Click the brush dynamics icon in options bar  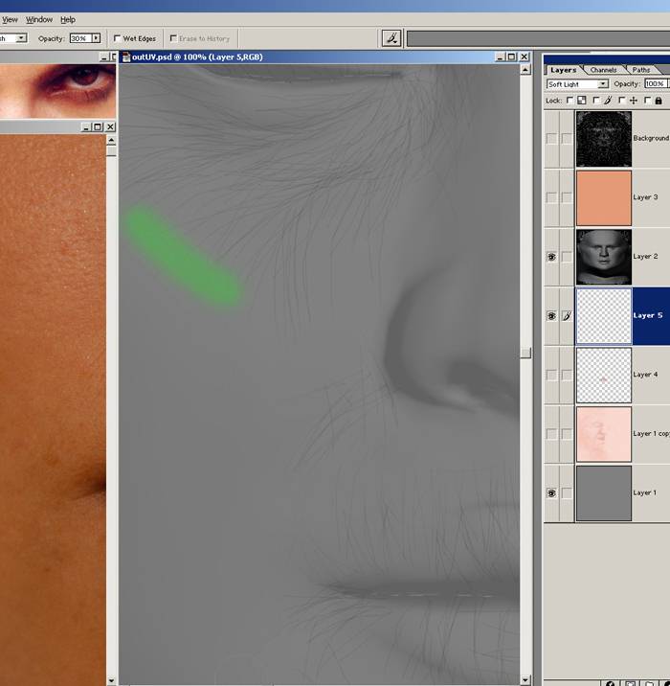click(x=391, y=38)
